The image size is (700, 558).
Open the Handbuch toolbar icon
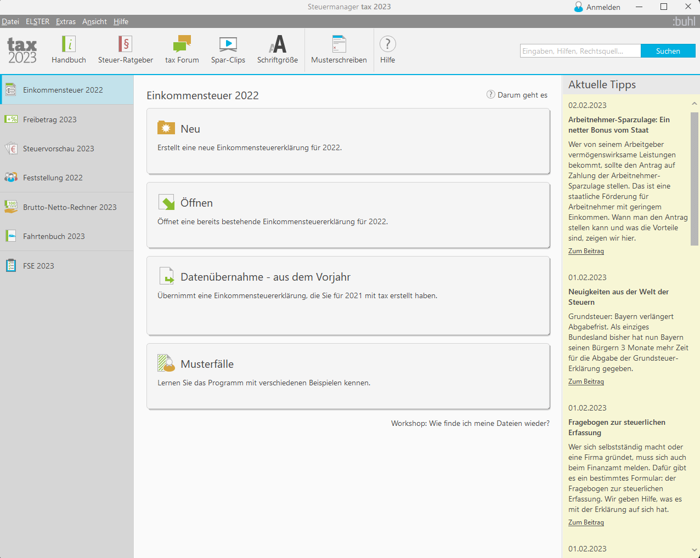tap(69, 44)
